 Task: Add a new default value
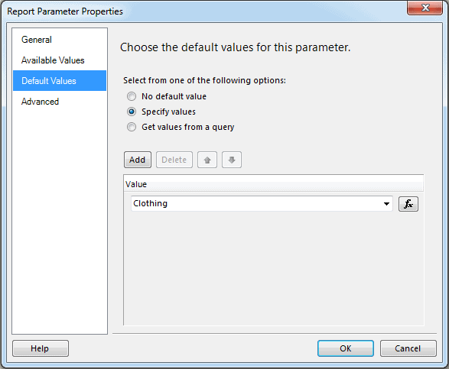[138, 160]
